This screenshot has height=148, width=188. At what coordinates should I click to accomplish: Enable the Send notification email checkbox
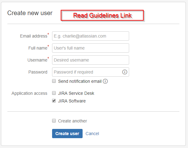coord(54,81)
